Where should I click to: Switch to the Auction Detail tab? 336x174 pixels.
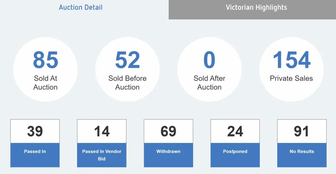coord(81,7)
